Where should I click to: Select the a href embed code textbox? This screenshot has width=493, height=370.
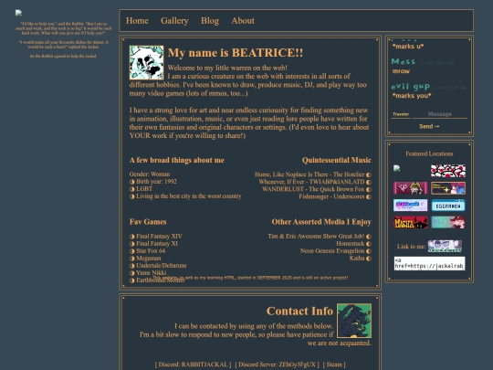429,263
